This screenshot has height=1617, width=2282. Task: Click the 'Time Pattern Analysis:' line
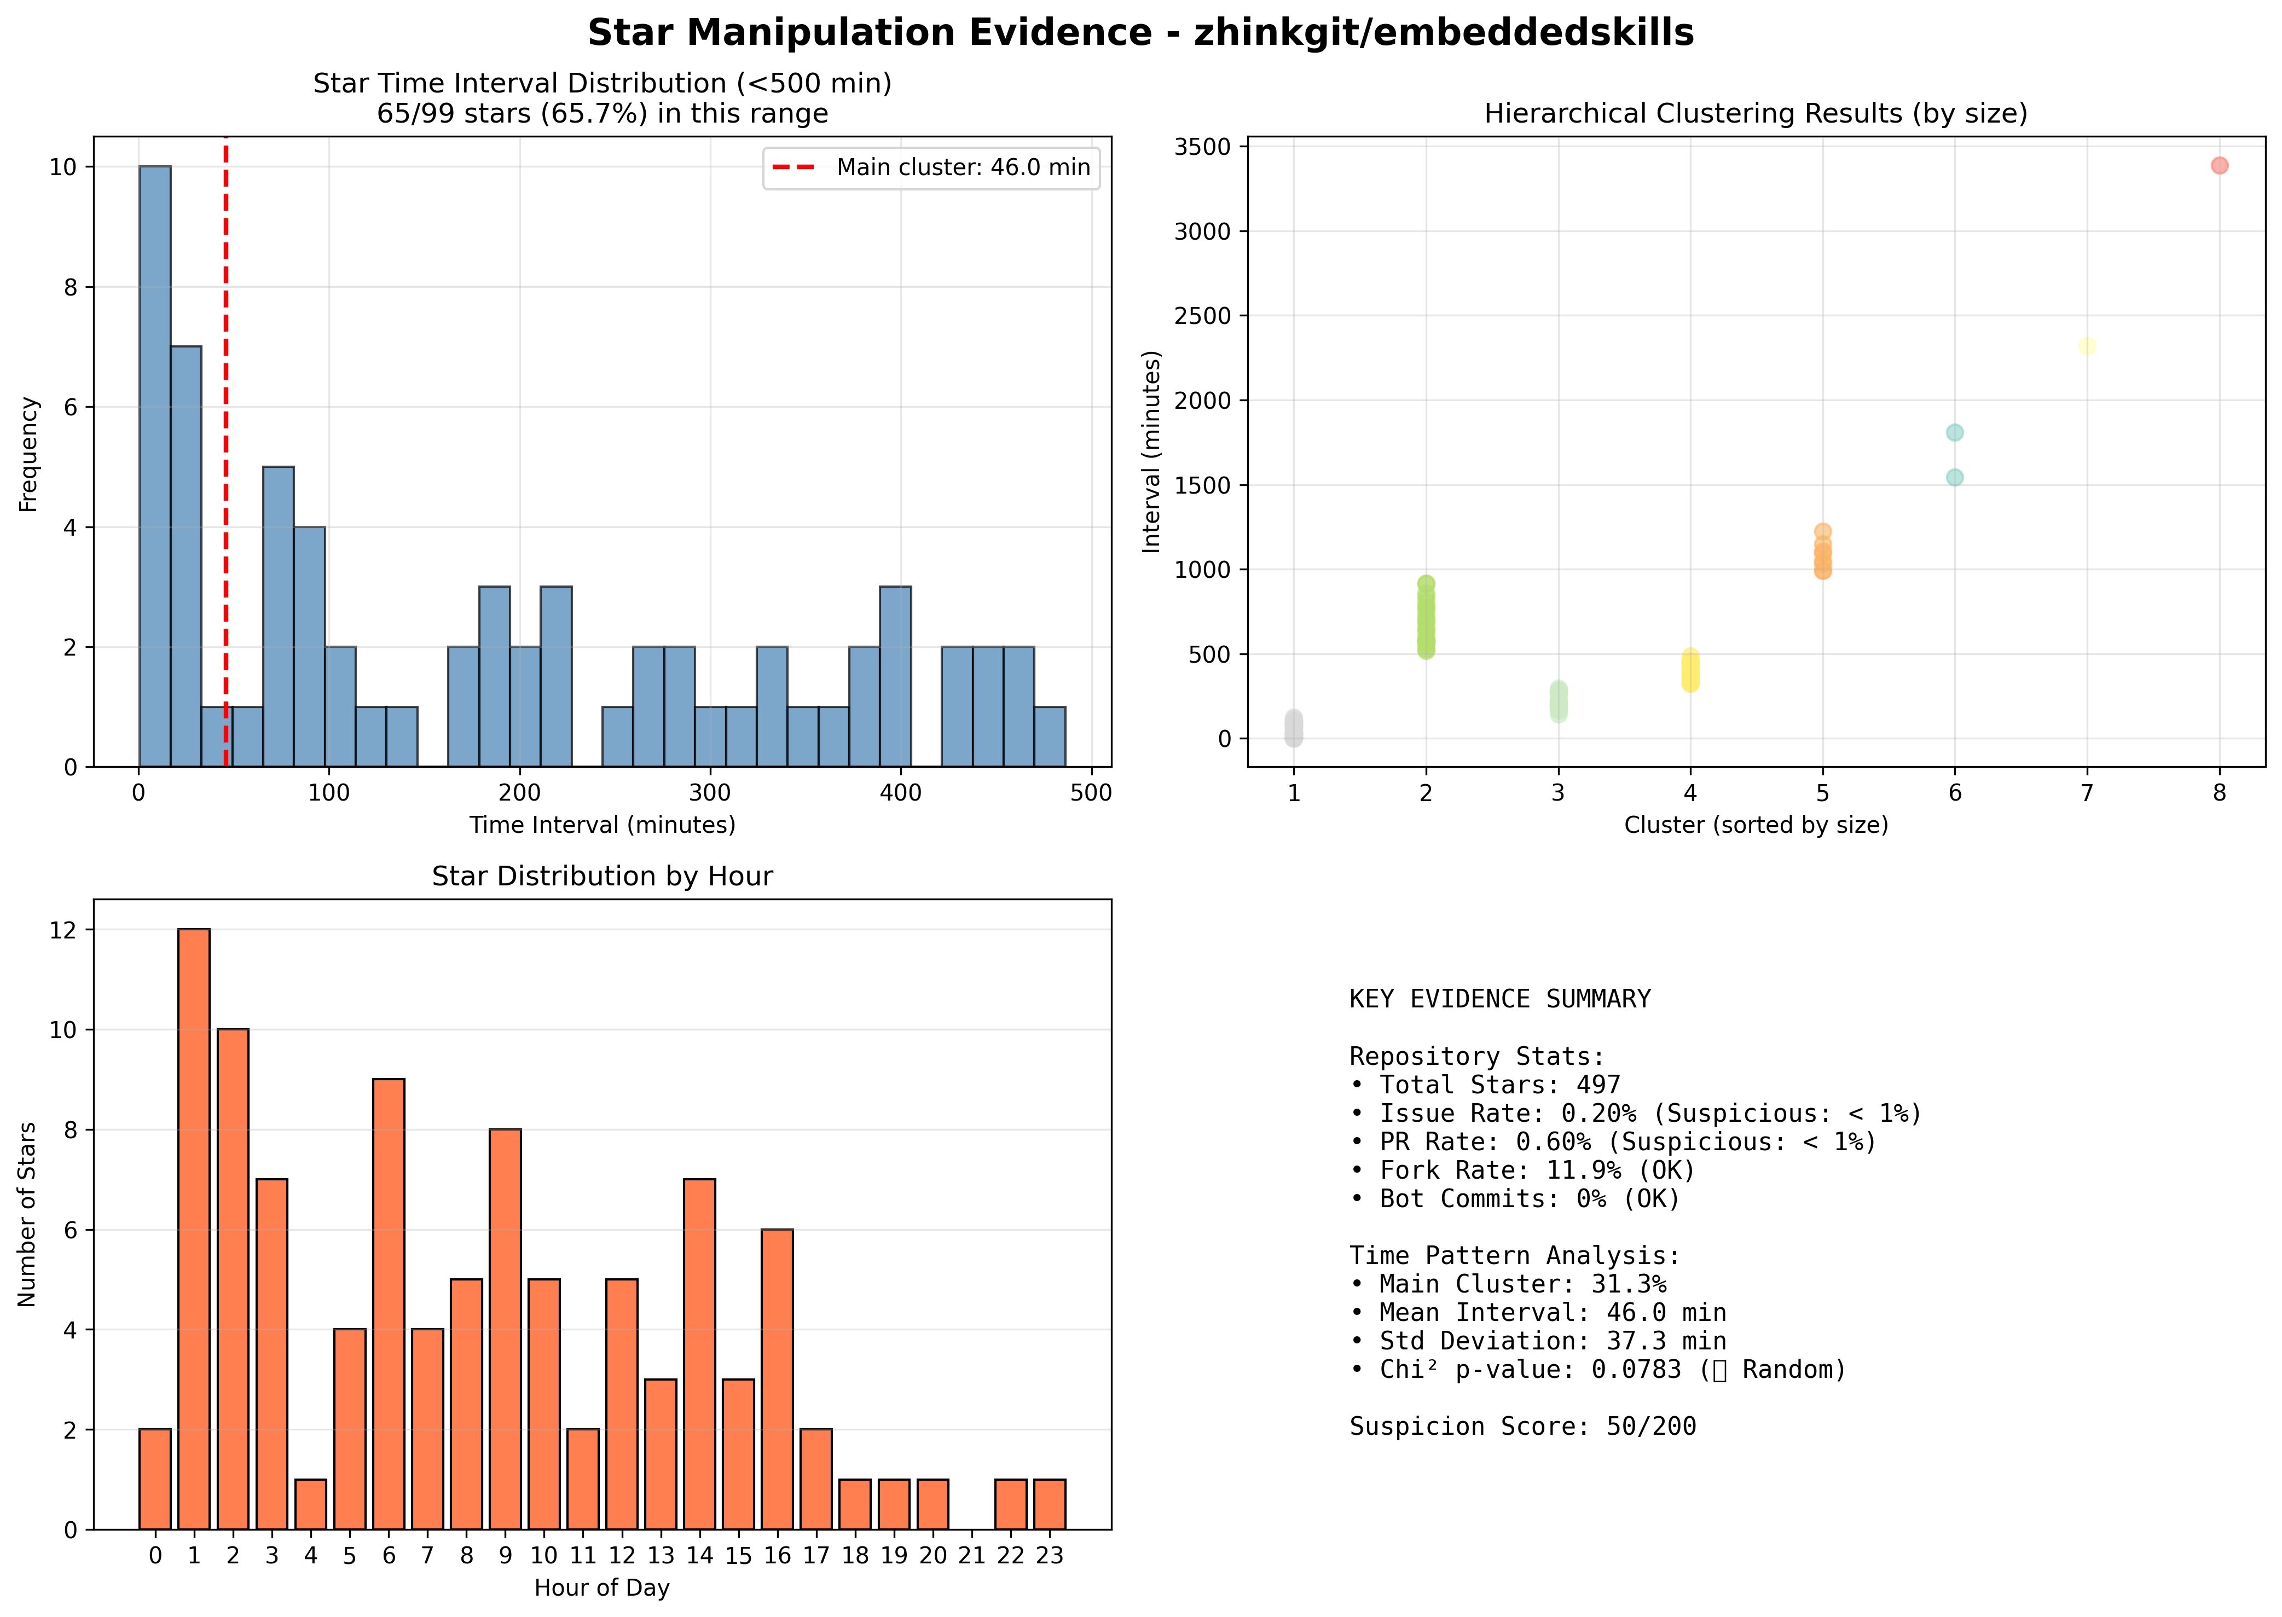click(x=1515, y=1255)
